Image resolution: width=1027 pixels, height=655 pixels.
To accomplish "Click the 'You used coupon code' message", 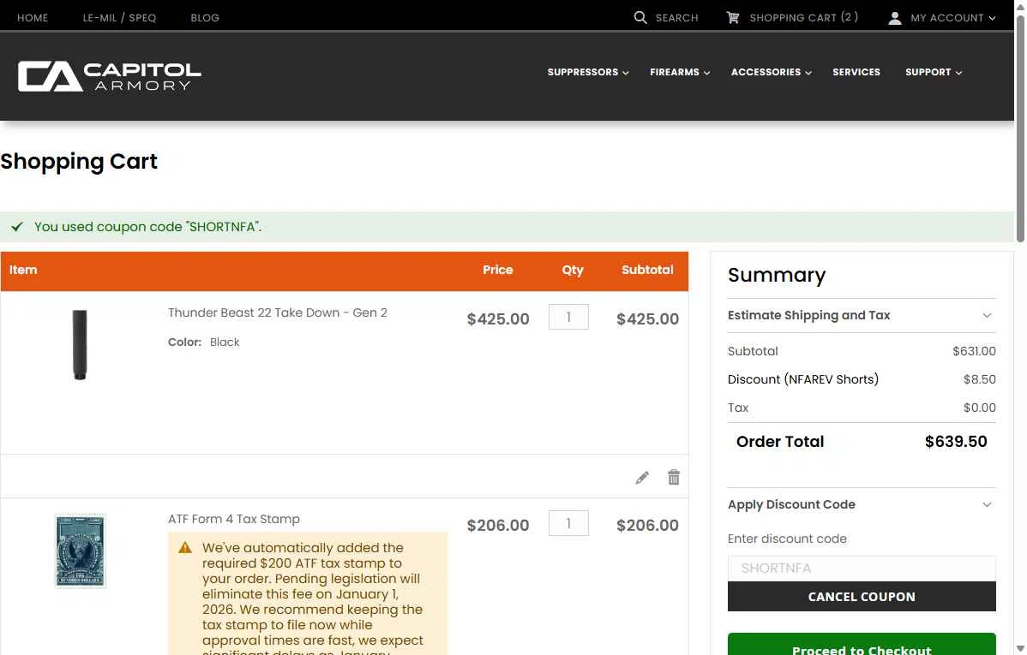I will click(148, 227).
